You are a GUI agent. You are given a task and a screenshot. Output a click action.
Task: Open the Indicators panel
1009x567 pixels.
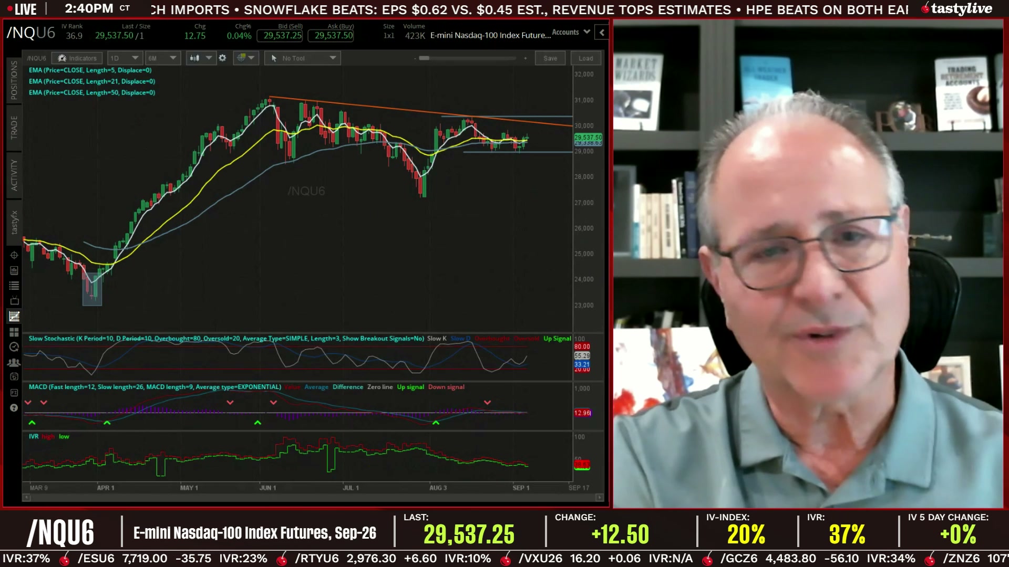pyautogui.click(x=77, y=58)
